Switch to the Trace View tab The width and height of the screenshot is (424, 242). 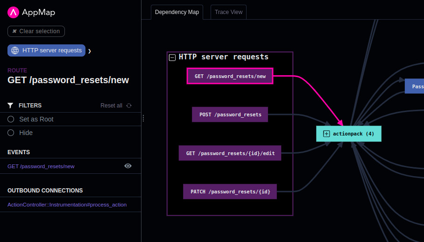[228, 12]
